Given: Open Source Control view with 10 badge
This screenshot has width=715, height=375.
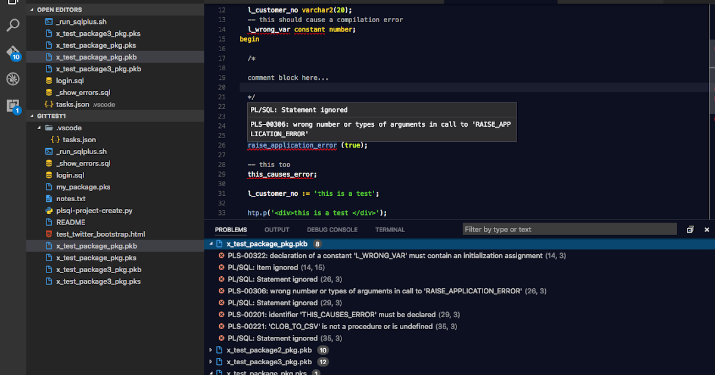Looking at the screenshot, I should coord(13,52).
